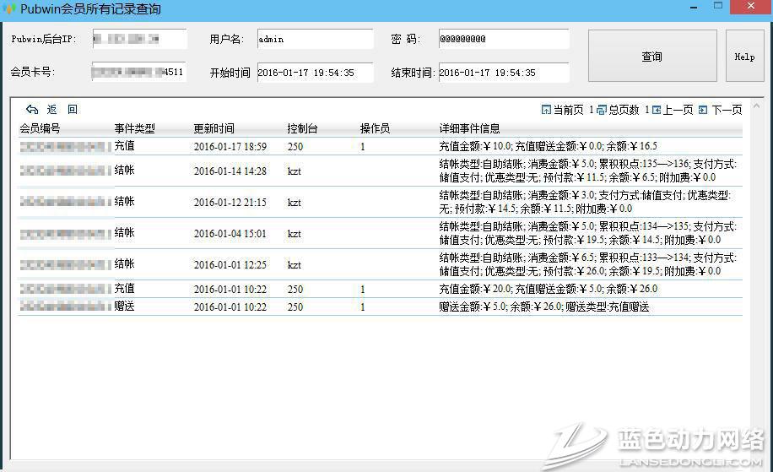Click the 返回 return link
Screen dimensions: 773x472
[x=62, y=110]
